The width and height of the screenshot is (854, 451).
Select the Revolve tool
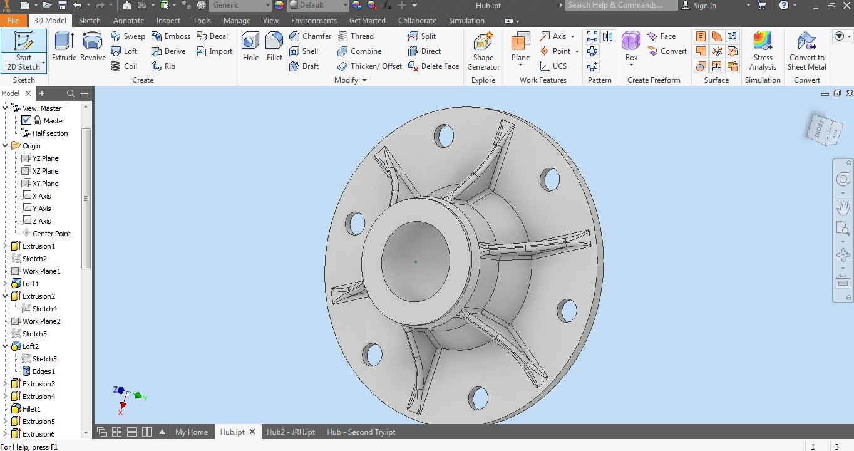click(x=93, y=47)
